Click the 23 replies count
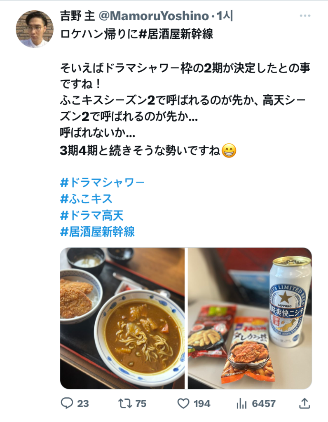 click(83, 403)
